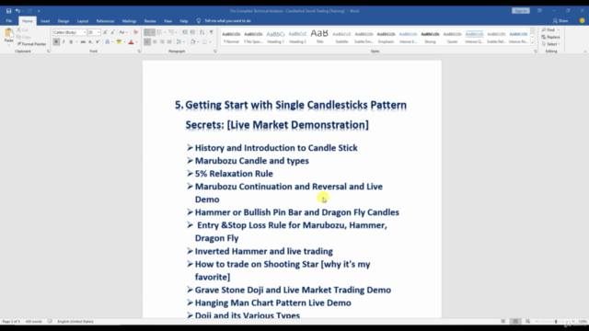Screen dimensions: 589x331
Task: Click the Share button
Action: pos(560,21)
